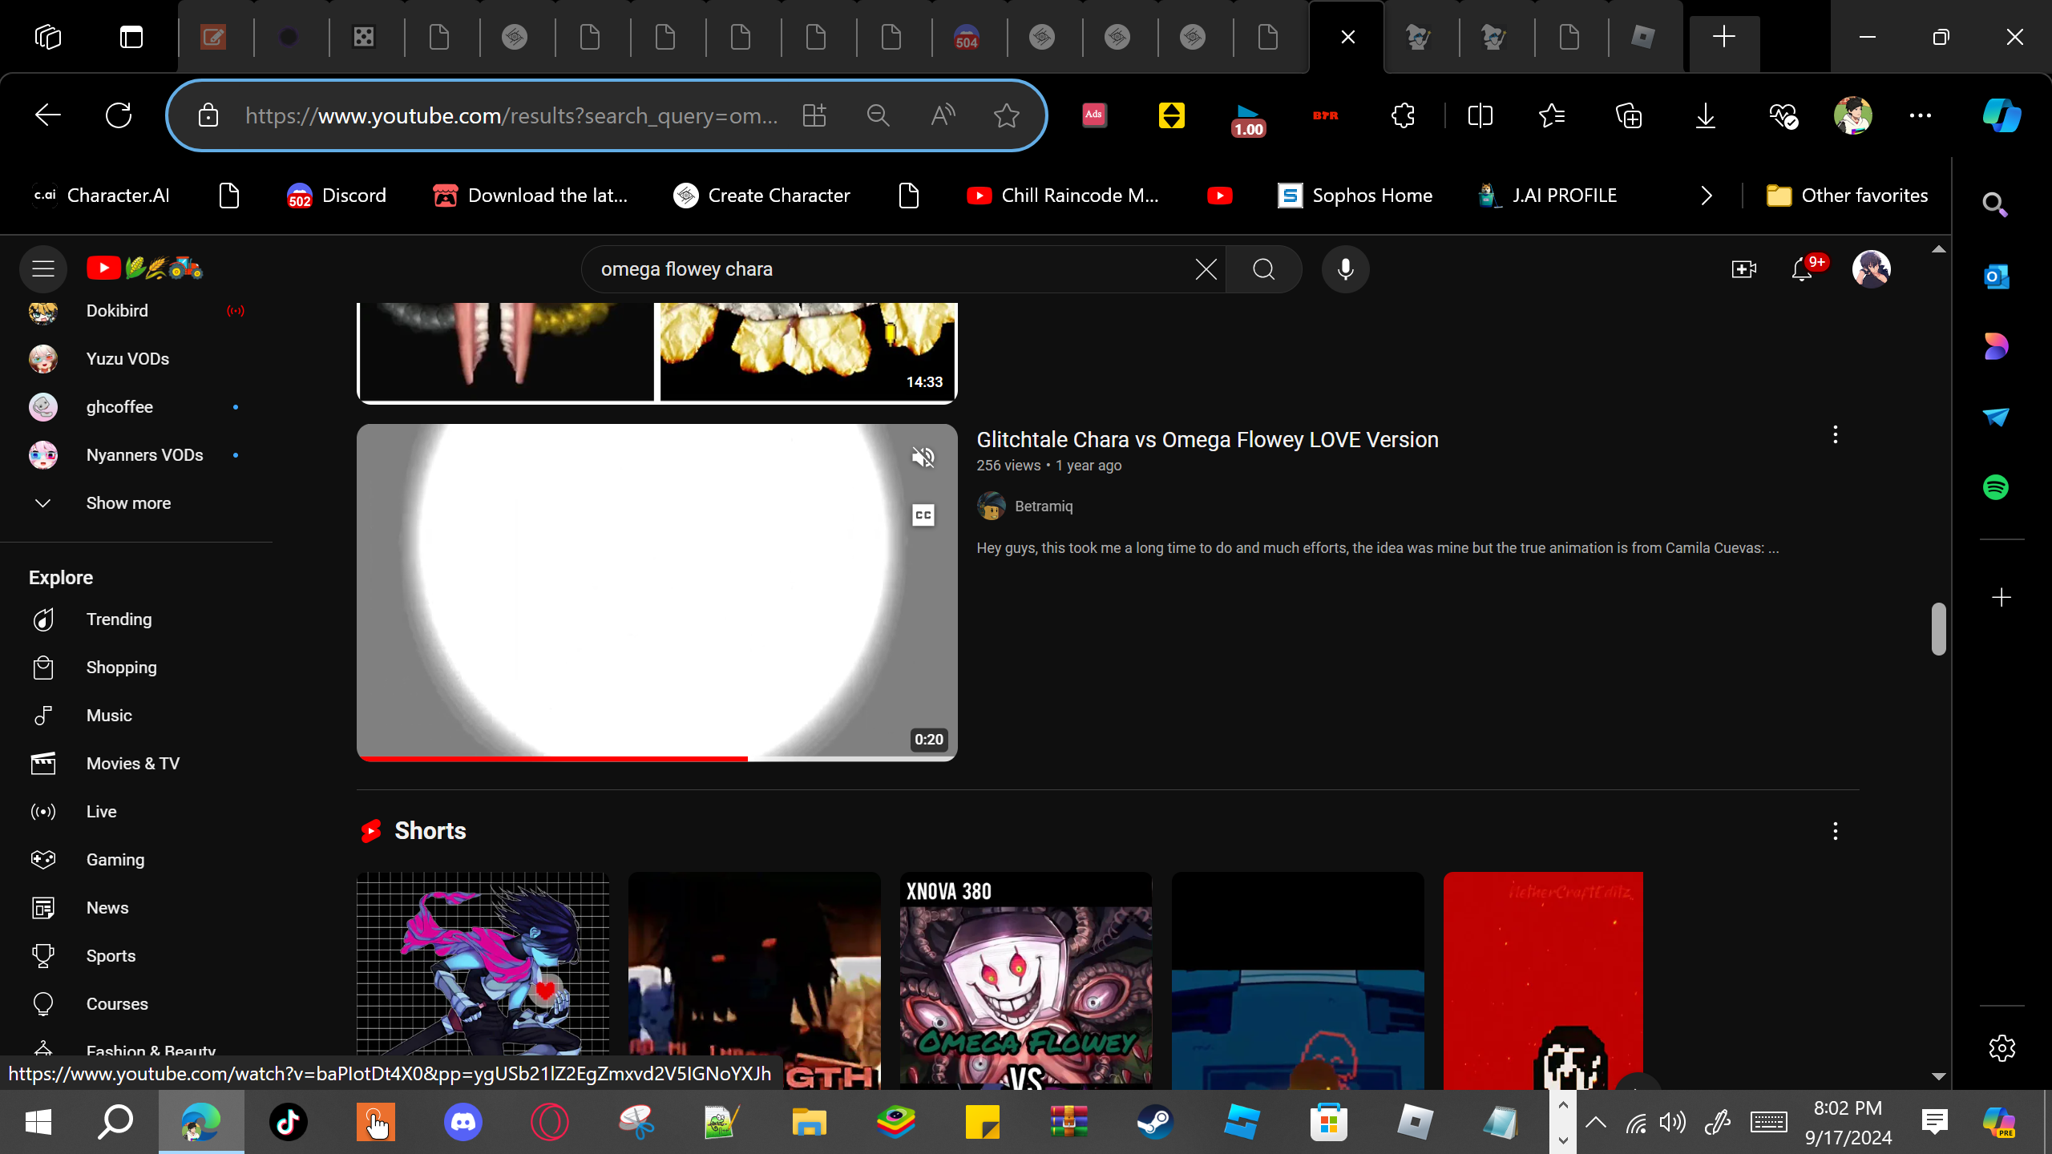The height and width of the screenshot is (1154, 2052).
Task: Toggle closed captions on the preview
Action: pyautogui.click(x=923, y=515)
